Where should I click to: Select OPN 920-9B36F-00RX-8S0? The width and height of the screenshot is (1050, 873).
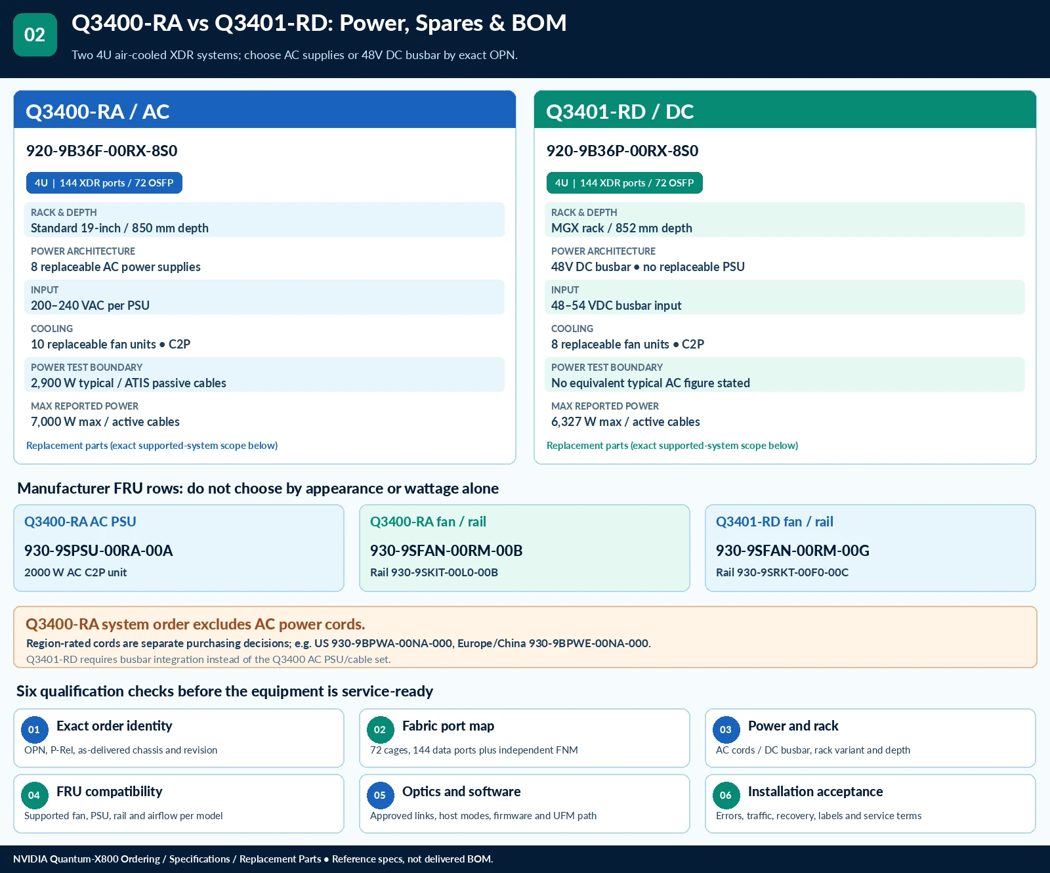[102, 151]
